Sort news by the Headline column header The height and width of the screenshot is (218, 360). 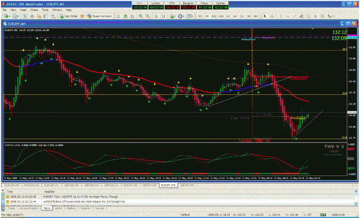click(50, 192)
